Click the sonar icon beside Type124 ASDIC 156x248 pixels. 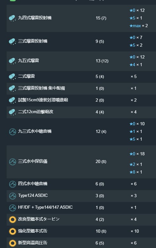pos(12,196)
